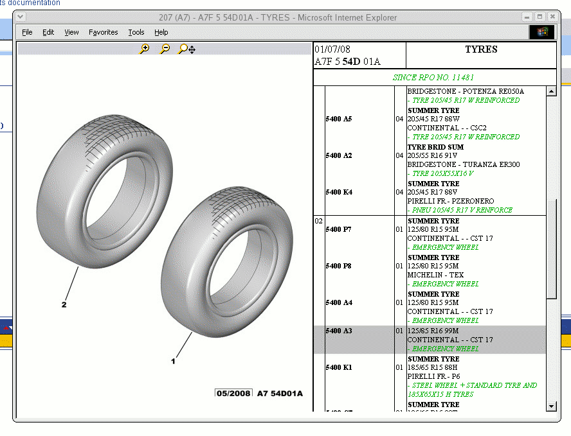Open the Edit menu
Screen dimensions: 571x436
(x=48, y=32)
